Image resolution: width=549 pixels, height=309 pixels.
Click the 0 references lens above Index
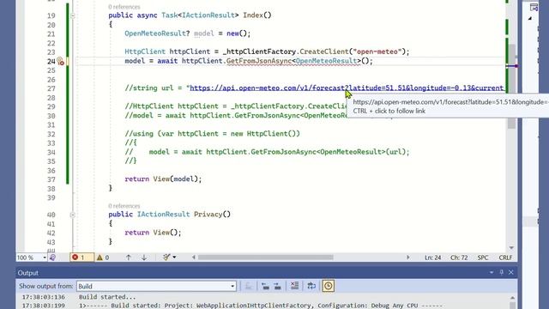[x=124, y=7]
